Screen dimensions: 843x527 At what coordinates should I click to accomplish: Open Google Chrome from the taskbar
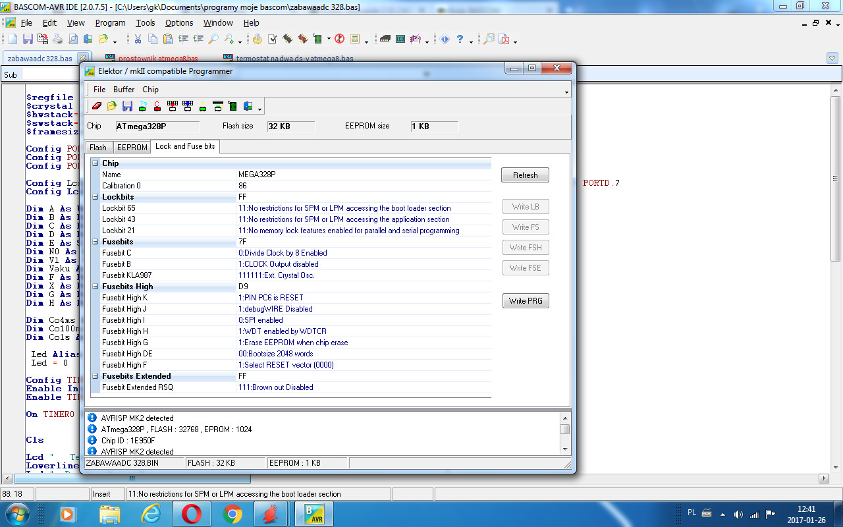coord(232,513)
